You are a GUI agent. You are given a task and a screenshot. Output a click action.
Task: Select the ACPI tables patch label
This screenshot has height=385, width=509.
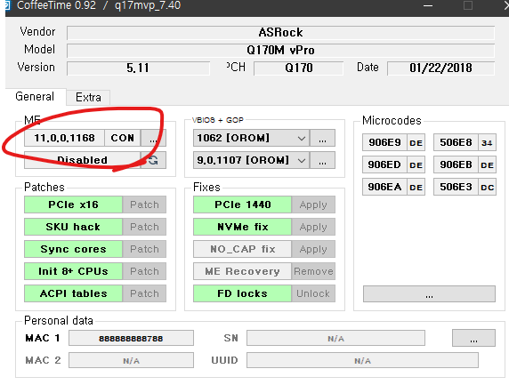pyautogui.click(x=73, y=293)
